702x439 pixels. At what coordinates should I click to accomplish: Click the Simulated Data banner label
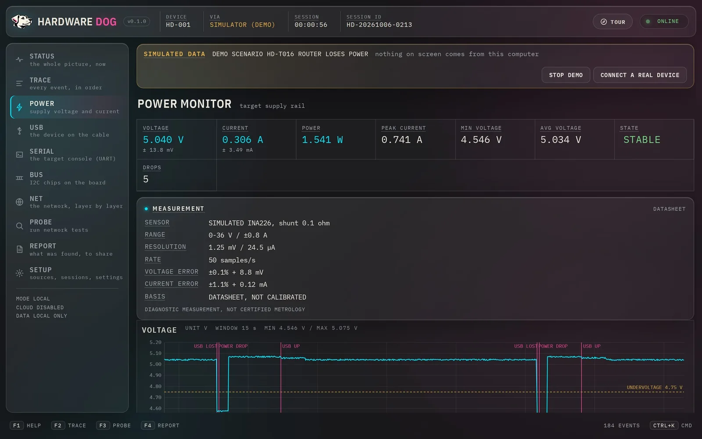(174, 54)
